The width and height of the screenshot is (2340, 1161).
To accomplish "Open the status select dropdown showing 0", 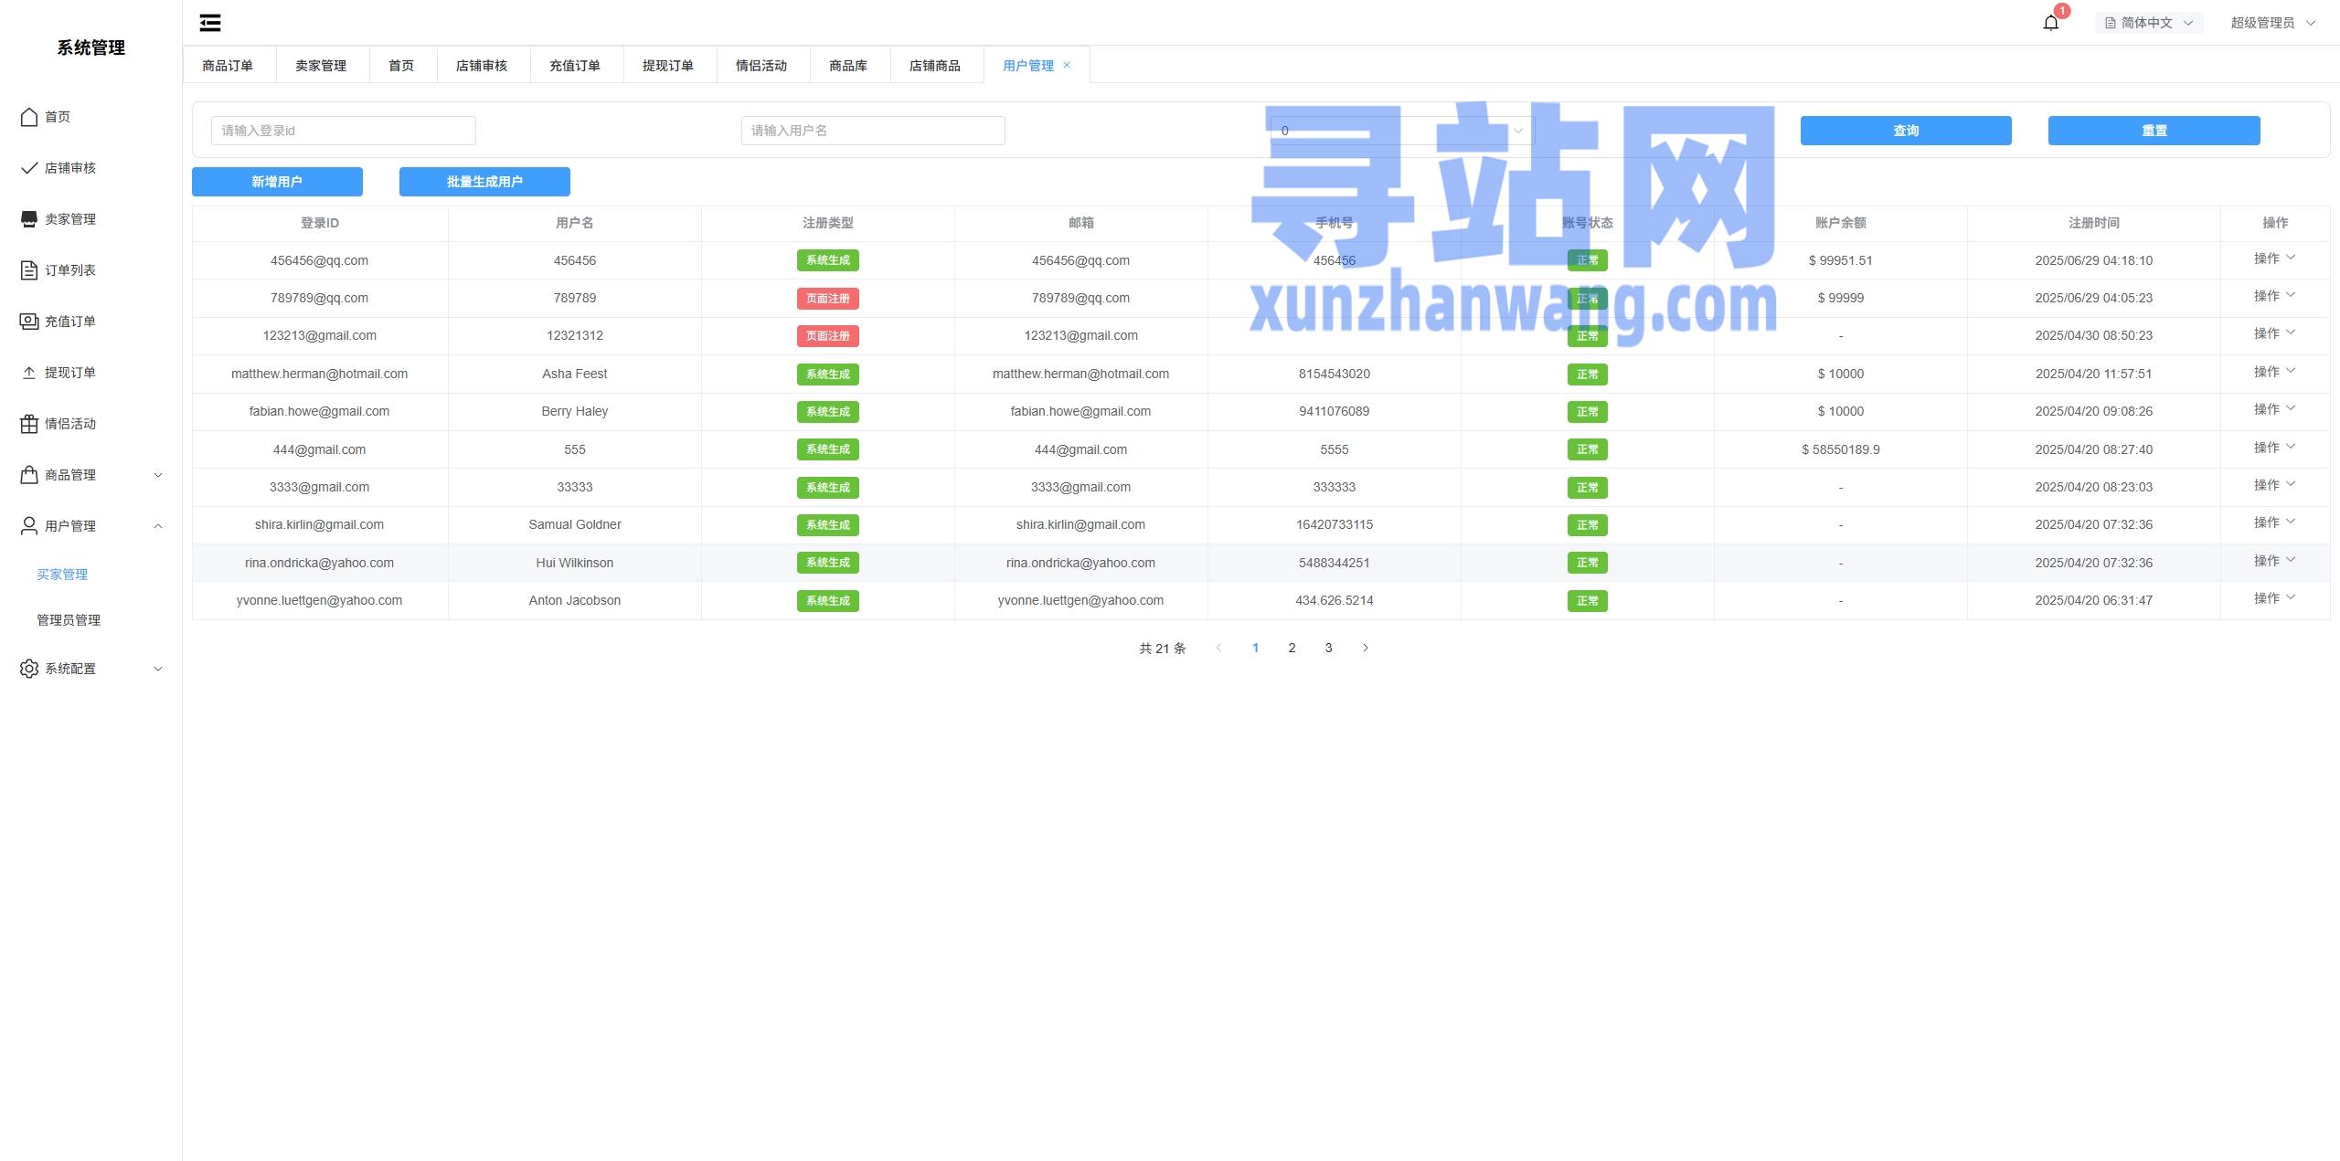I will point(1402,131).
